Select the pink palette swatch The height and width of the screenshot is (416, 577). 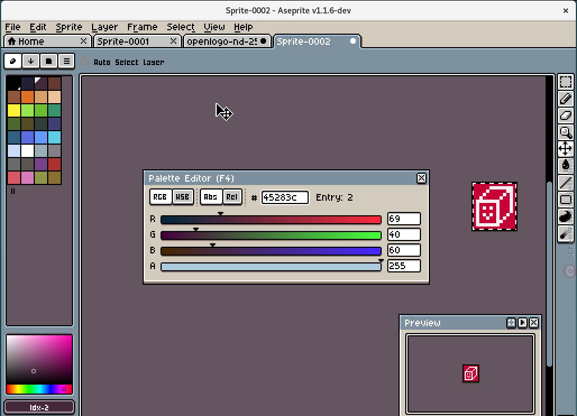pyautogui.click(x=28, y=178)
